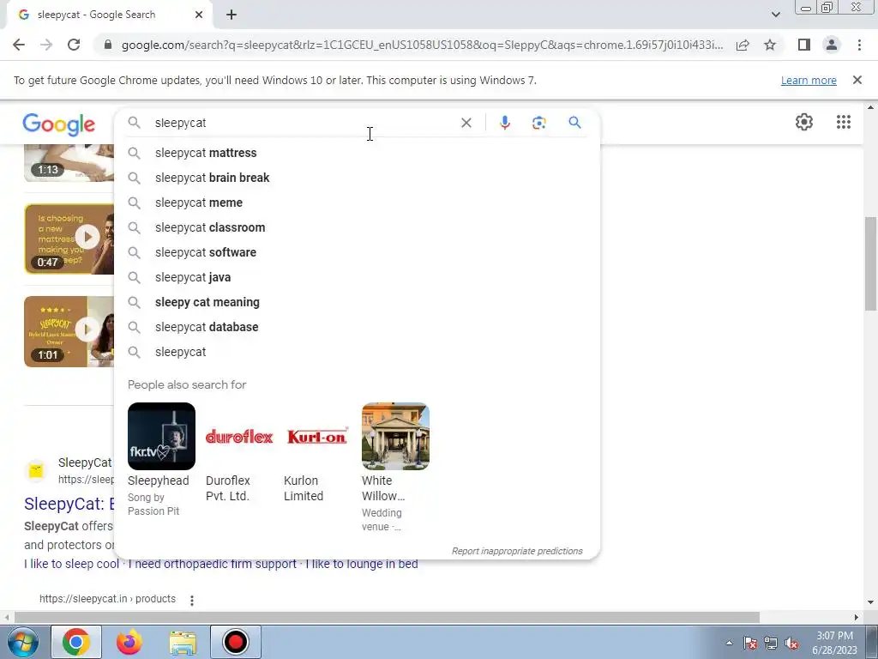Submit search with blue magnifier
The height and width of the screenshot is (659, 878).
pyautogui.click(x=574, y=122)
